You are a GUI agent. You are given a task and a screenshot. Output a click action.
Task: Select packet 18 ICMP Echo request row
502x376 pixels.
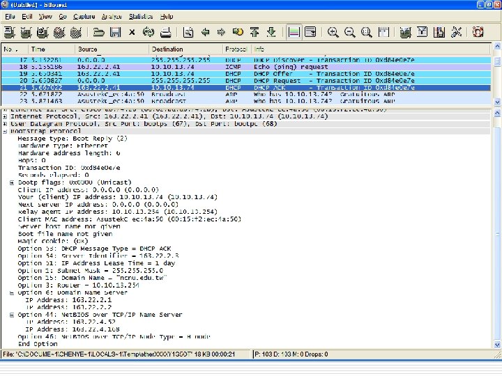pos(246,67)
